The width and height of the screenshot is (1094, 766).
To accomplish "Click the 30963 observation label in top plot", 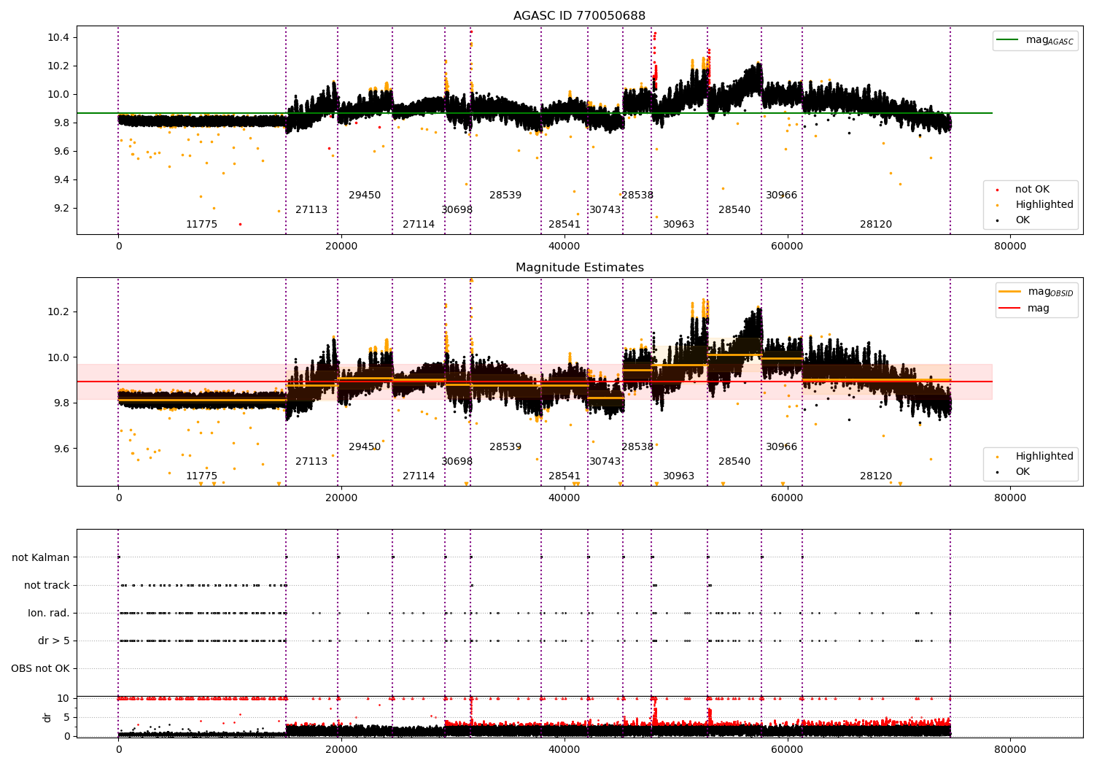I will pos(678,225).
